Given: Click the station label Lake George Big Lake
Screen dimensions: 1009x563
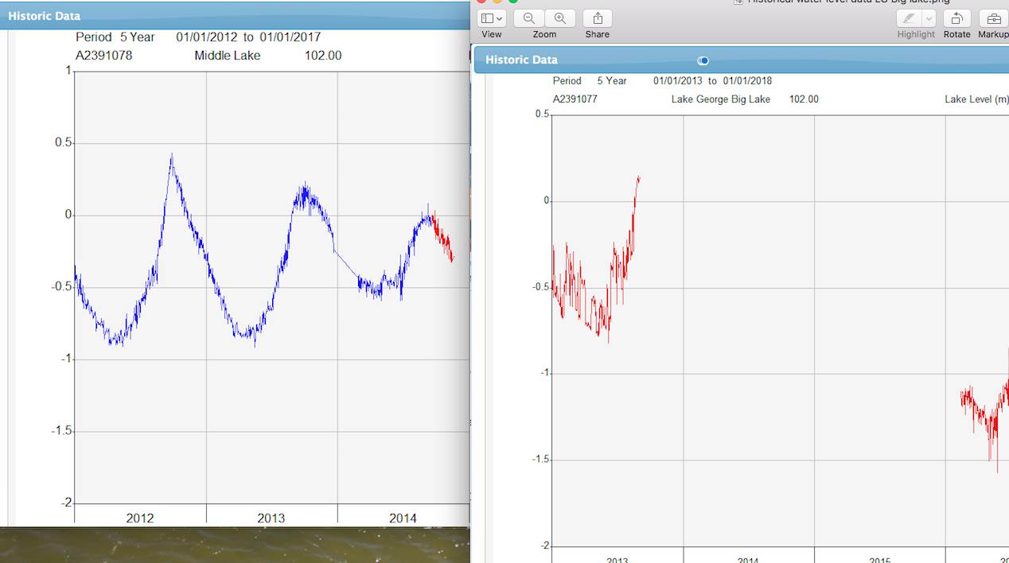Looking at the screenshot, I should click(x=720, y=99).
